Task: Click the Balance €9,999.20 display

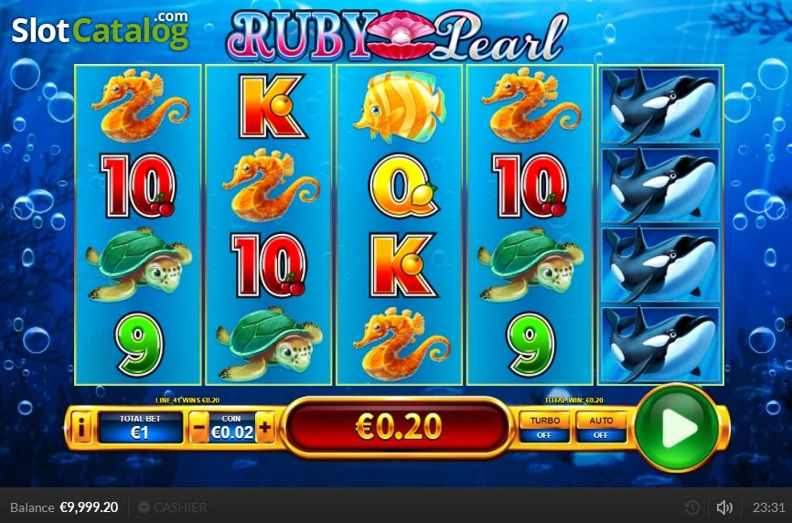Action: point(64,507)
